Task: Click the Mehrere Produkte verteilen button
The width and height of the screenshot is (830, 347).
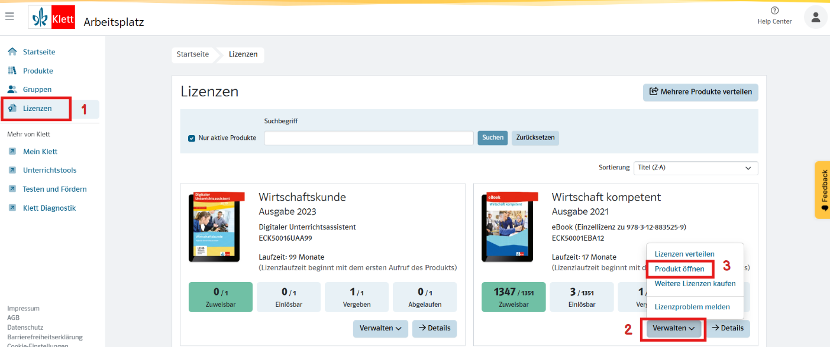Action: coord(700,92)
